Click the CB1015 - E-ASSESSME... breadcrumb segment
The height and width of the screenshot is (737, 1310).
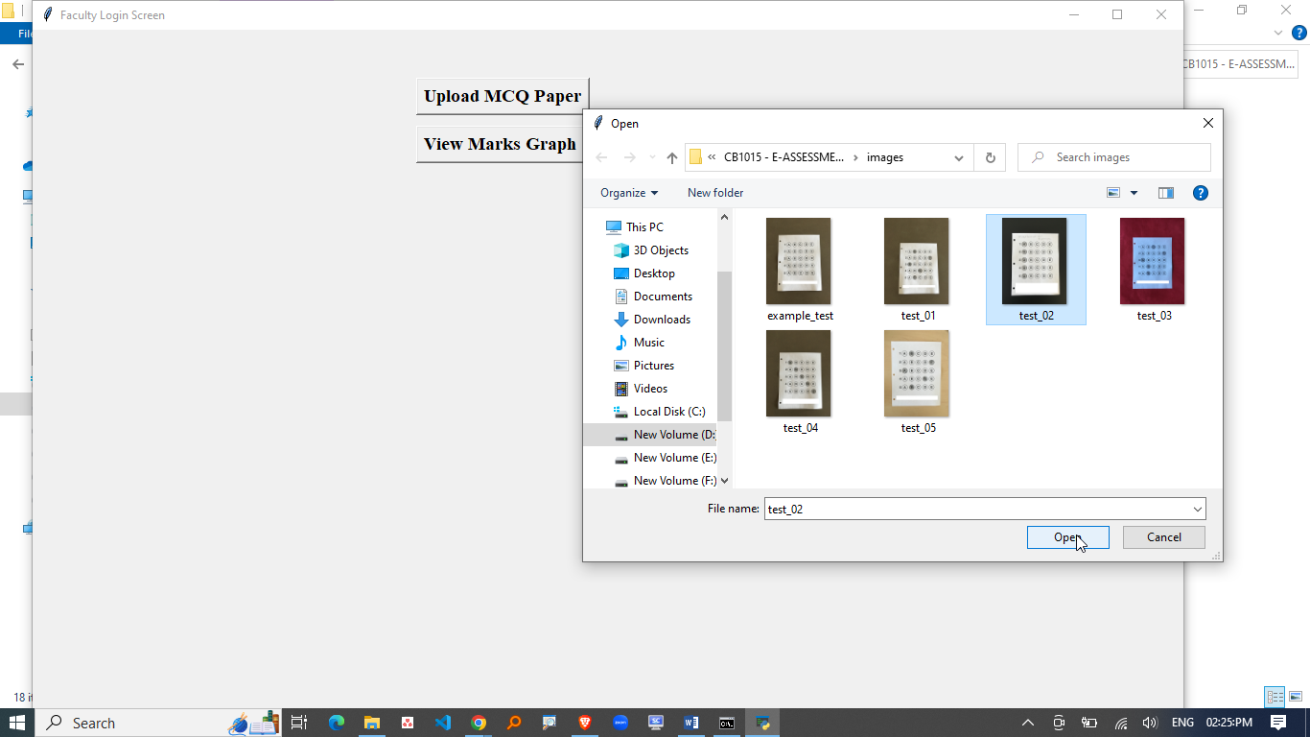[784, 157]
